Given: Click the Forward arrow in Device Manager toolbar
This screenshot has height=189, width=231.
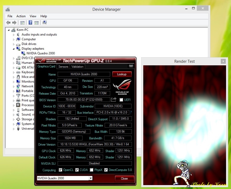Looking at the screenshot, I should click(14, 22).
